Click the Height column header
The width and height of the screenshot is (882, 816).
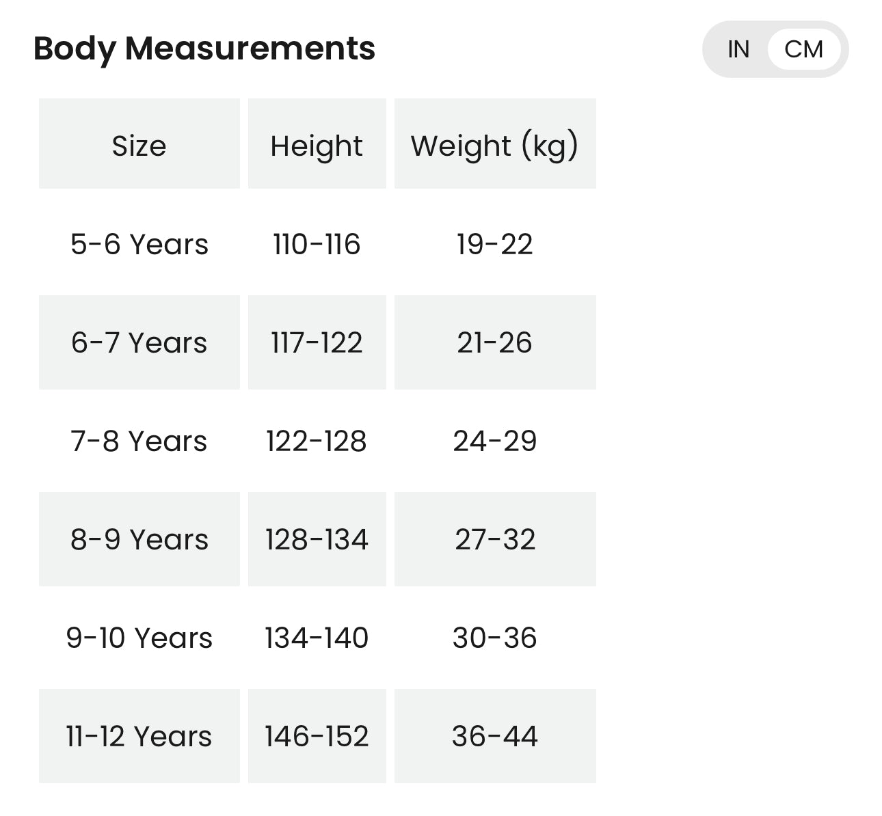pyautogui.click(x=317, y=146)
